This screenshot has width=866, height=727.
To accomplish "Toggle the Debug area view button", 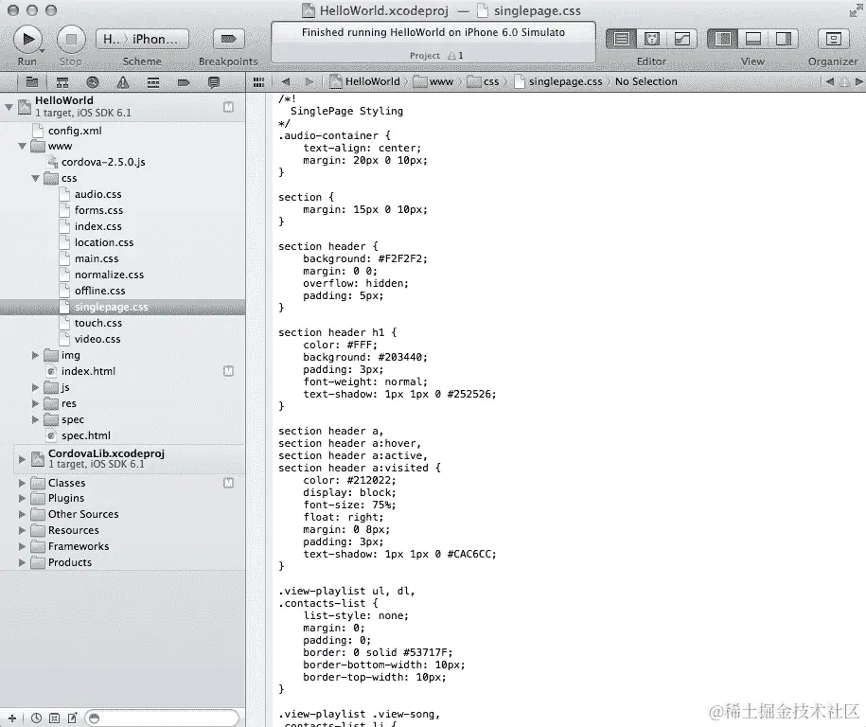I will click(753, 39).
